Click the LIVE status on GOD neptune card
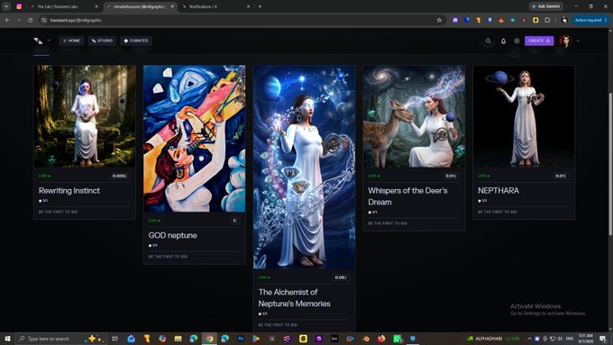Image resolution: width=613 pixels, height=345 pixels. point(154,221)
